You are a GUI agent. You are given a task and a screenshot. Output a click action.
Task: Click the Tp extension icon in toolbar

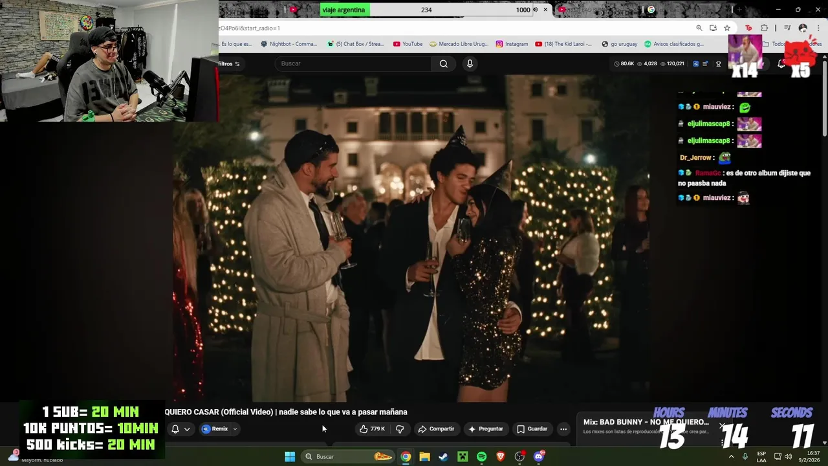coord(749,28)
